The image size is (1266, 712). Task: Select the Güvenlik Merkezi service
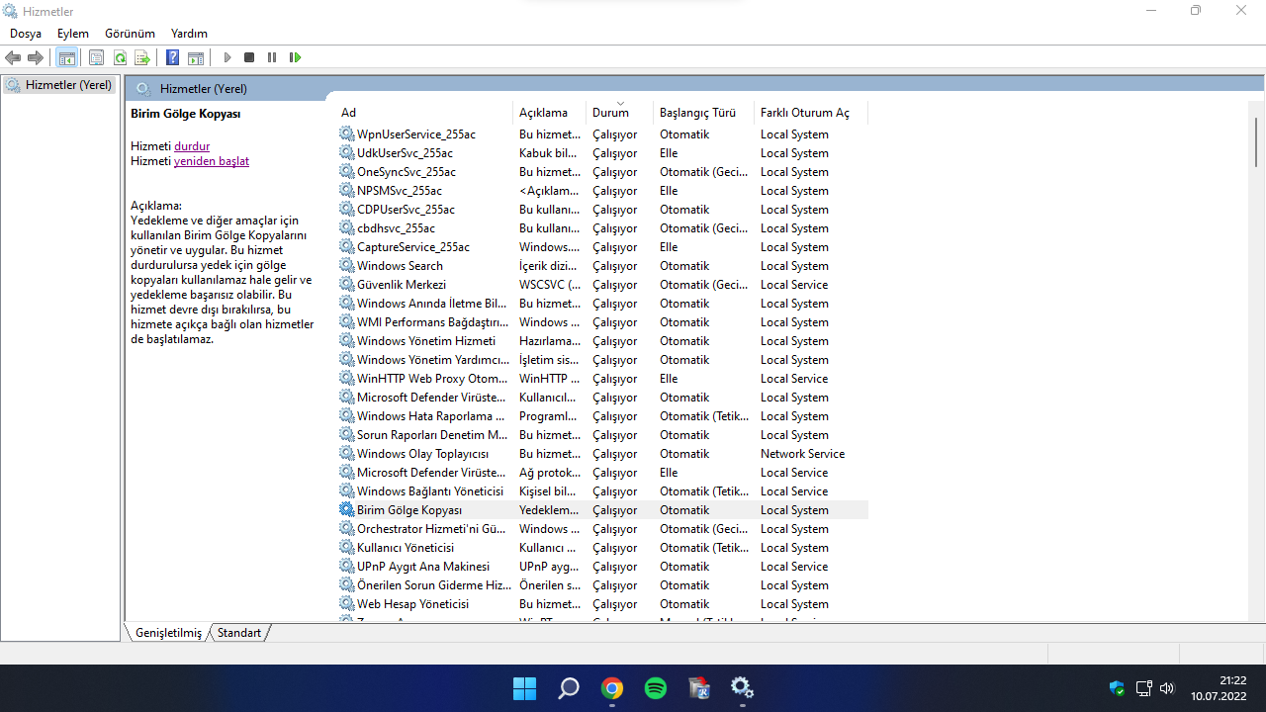click(602, 285)
